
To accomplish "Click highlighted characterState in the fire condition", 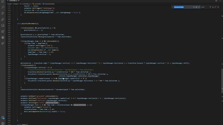I will point(80,105).
